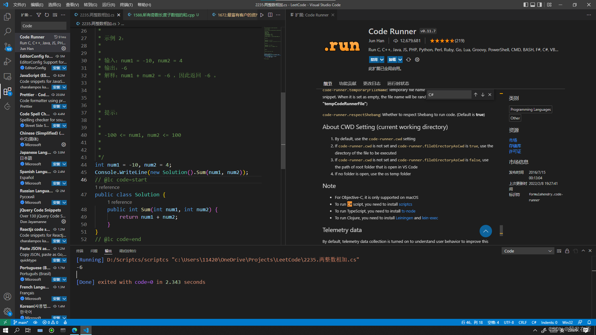Screen dimensions: 596x335
Task: Open the Manage gear in activity bar
Action: point(7,311)
